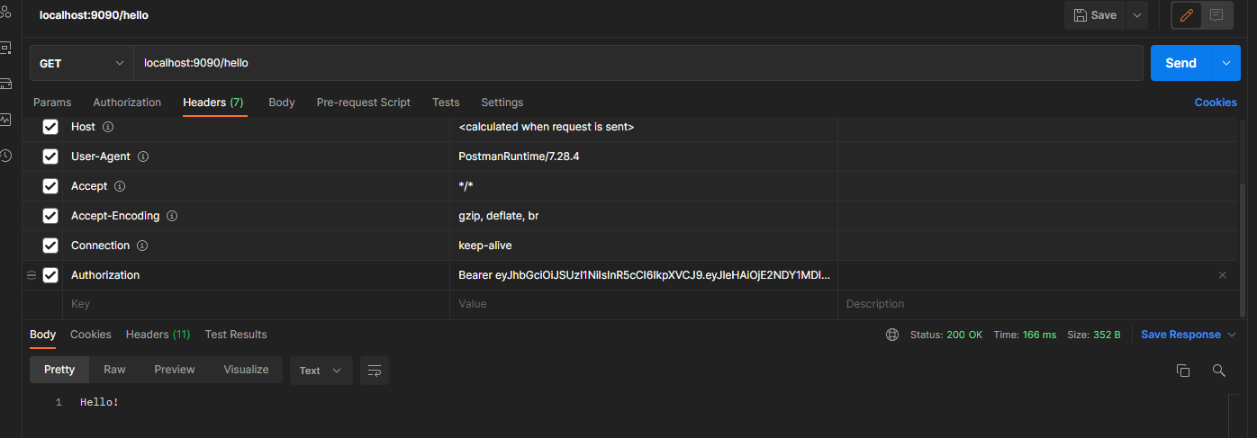
Task: Open the Monitors sidebar pulse icon
Action: point(5,119)
